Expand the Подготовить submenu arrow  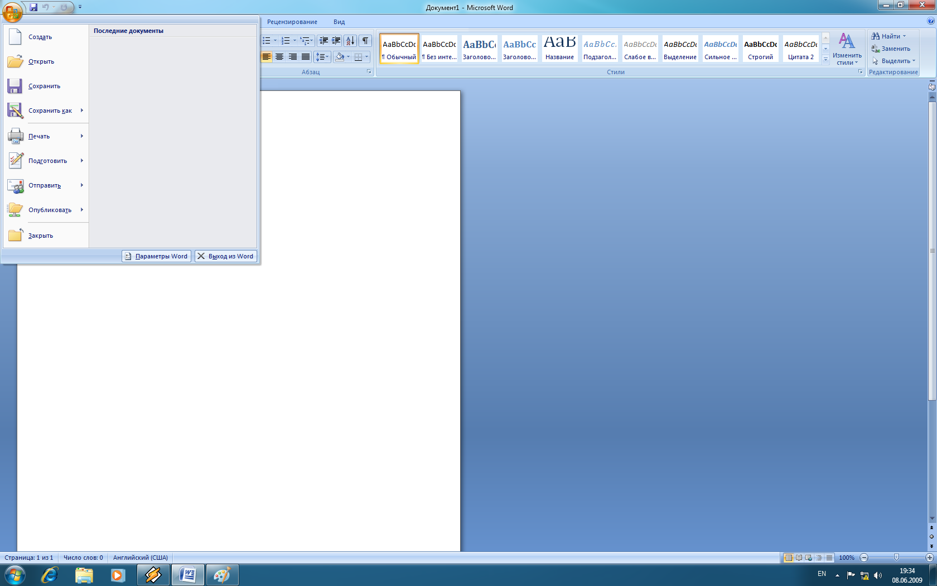(x=82, y=161)
